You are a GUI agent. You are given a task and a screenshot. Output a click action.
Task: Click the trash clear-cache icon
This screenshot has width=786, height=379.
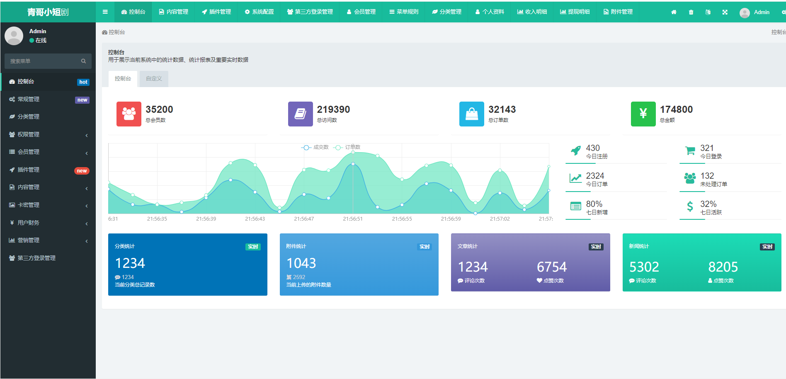(x=691, y=12)
